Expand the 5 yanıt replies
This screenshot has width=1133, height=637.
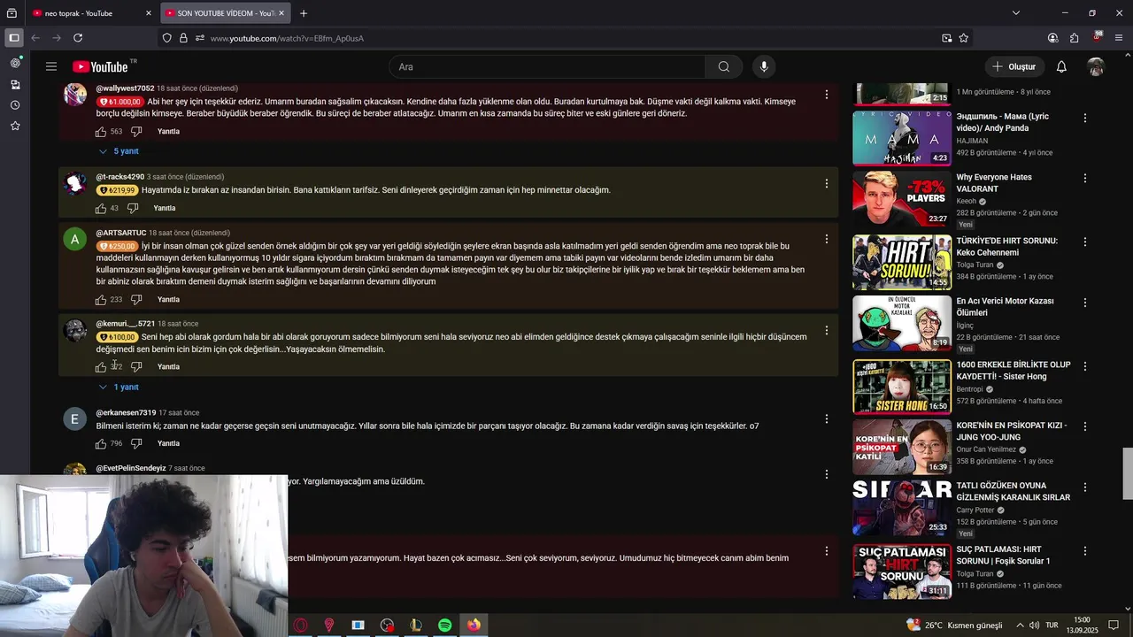coord(119,151)
